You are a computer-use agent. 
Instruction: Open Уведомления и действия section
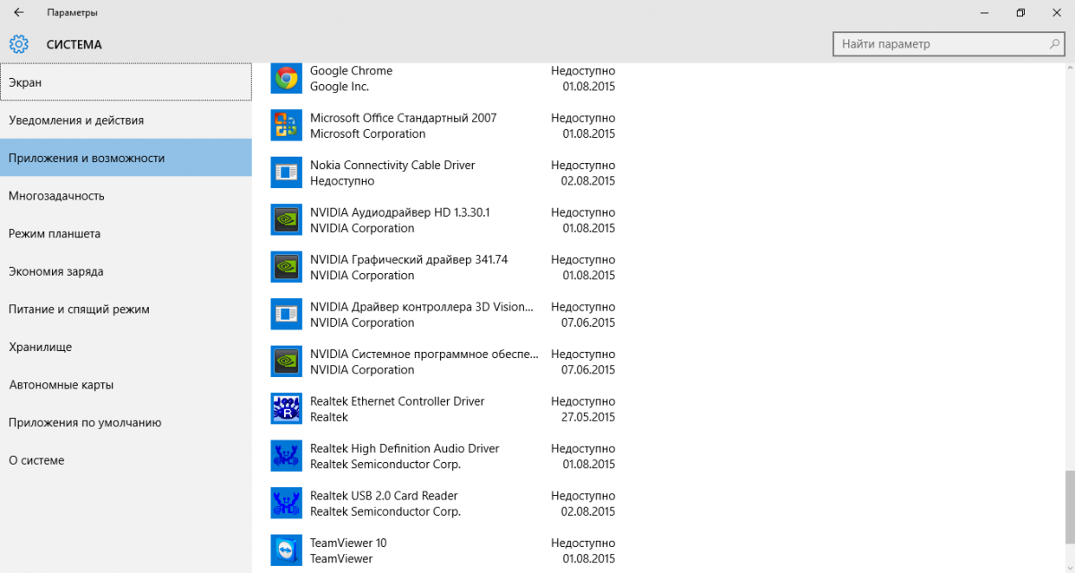(x=125, y=120)
